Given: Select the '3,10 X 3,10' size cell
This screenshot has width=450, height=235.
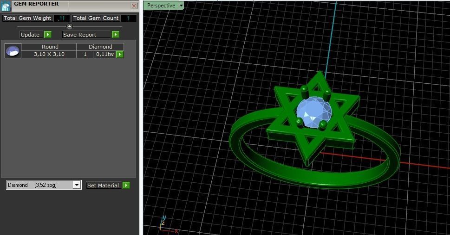Looking at the screenshot, I should pos(49,54).
